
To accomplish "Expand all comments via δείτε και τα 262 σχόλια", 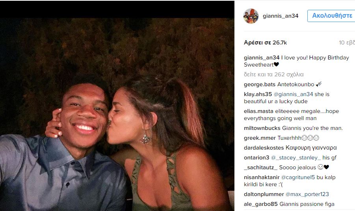I will coord(274,74).
